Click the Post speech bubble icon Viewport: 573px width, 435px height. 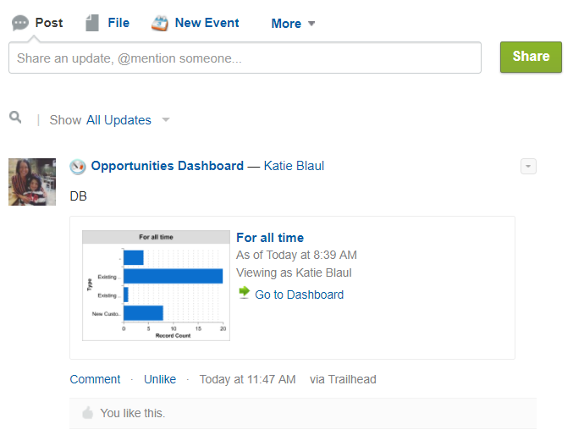(20, 23)
